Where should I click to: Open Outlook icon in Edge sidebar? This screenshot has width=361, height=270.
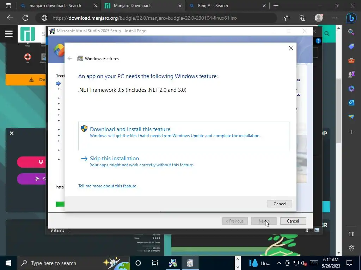click(351, 103)
